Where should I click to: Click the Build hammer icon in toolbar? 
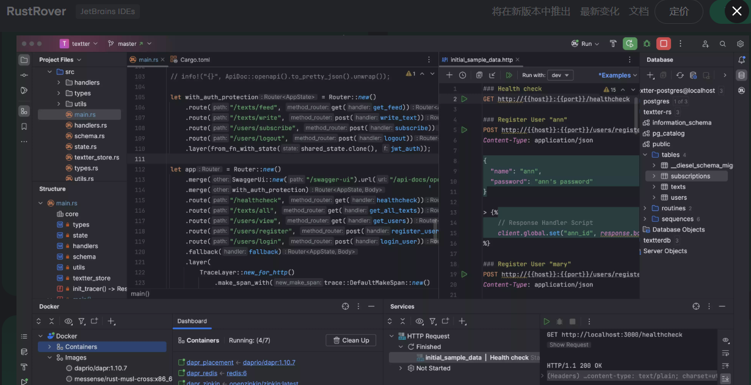(613, 43)
